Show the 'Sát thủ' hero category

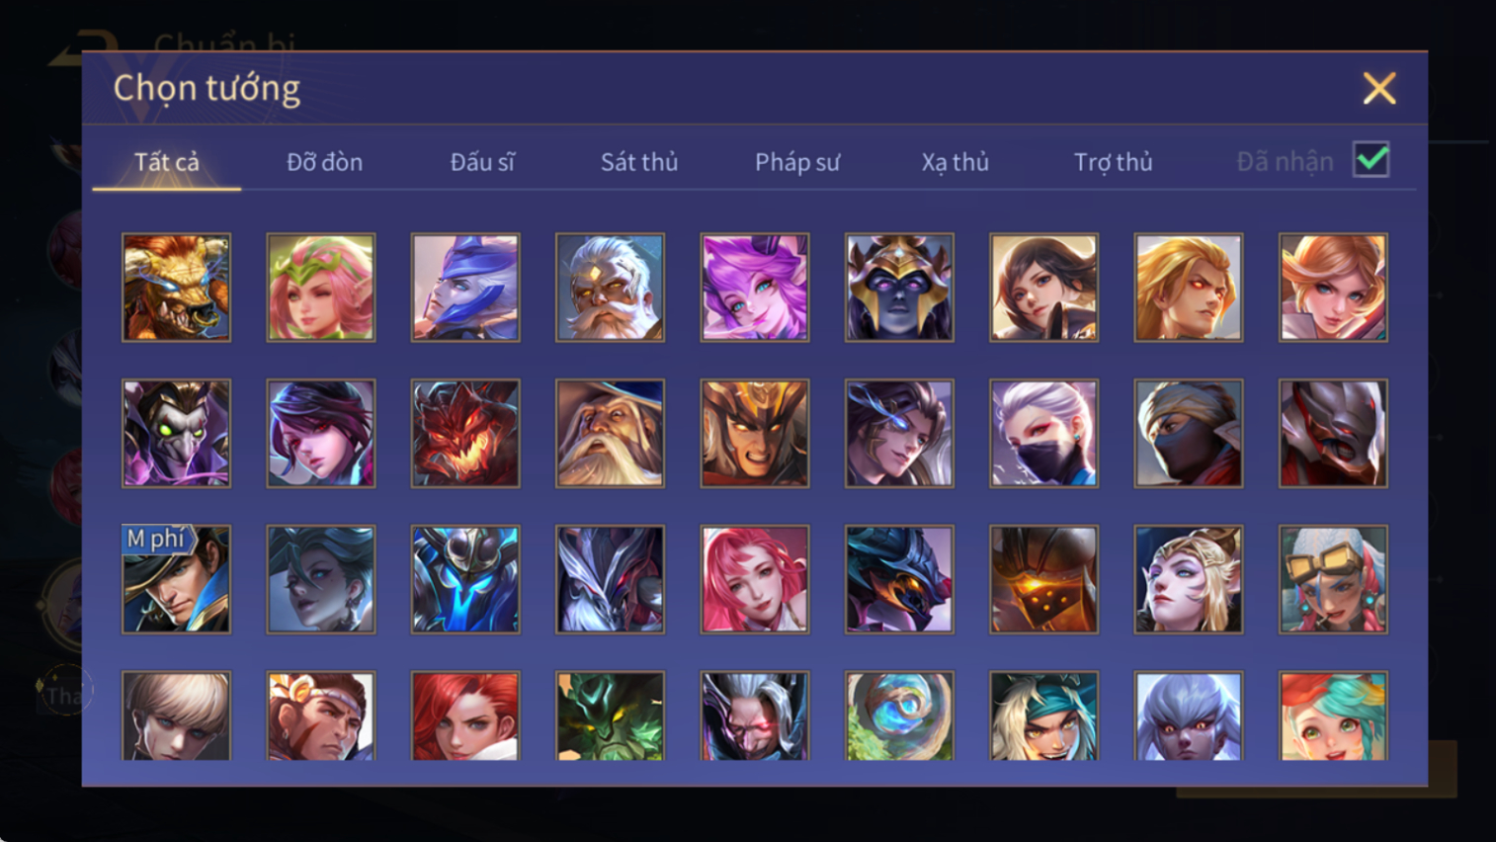639,162
